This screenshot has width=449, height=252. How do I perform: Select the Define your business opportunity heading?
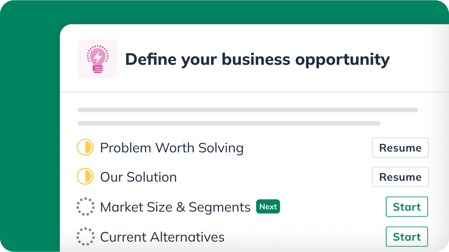[257, 59]
